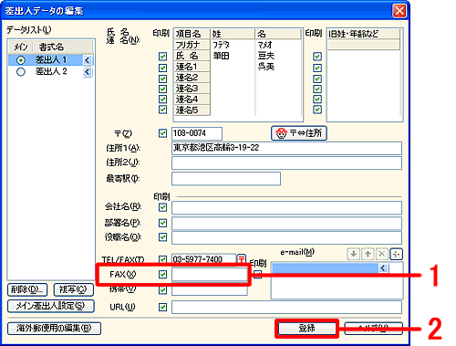Toggle 旧姓・年齢など print checkbox for 連名1 row
Image resolution: width=456 pixels, height=346 pixels.
(317, 68)
